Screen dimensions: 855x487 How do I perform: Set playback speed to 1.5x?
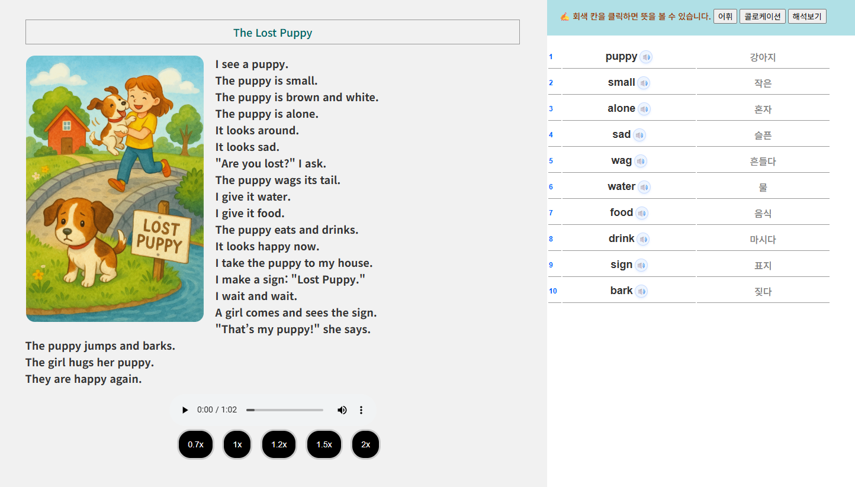click(x=324, y=444)
